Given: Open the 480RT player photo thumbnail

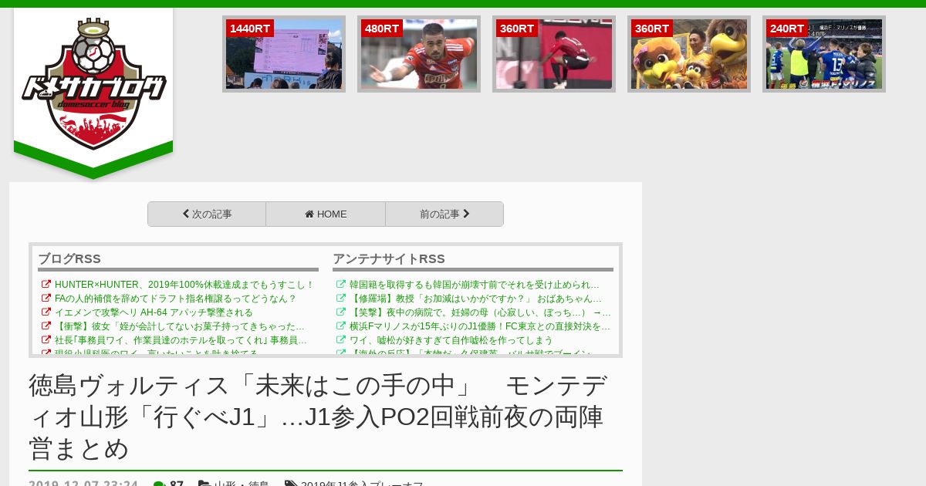Looking at the screenshot, I should point(419,54).
